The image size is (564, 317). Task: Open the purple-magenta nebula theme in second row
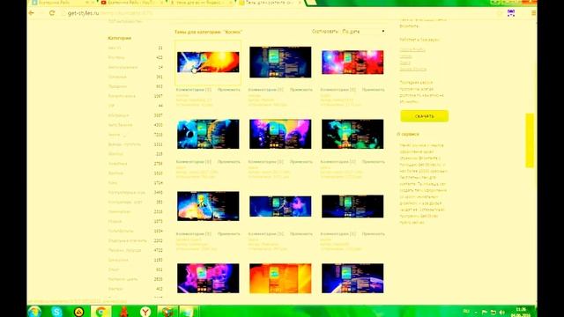(x=280, y=134)
